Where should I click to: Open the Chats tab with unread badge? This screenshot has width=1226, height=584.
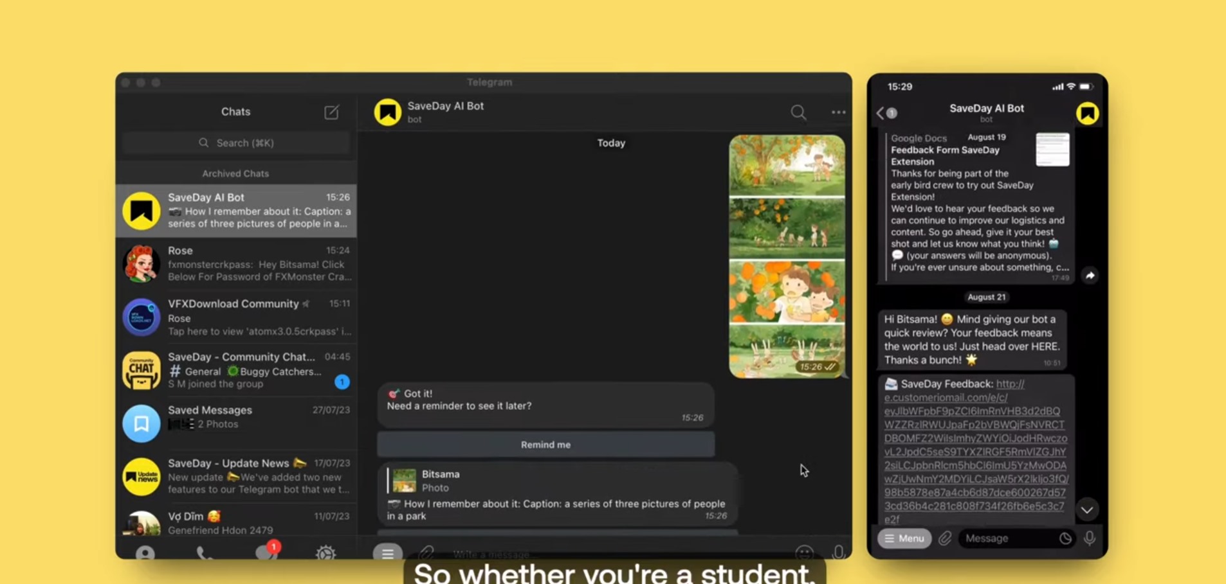click(x=266, y=551)
